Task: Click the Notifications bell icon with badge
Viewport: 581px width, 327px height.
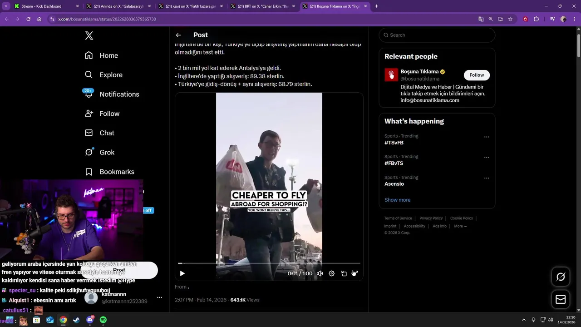Action: click(x=89, y=94)
